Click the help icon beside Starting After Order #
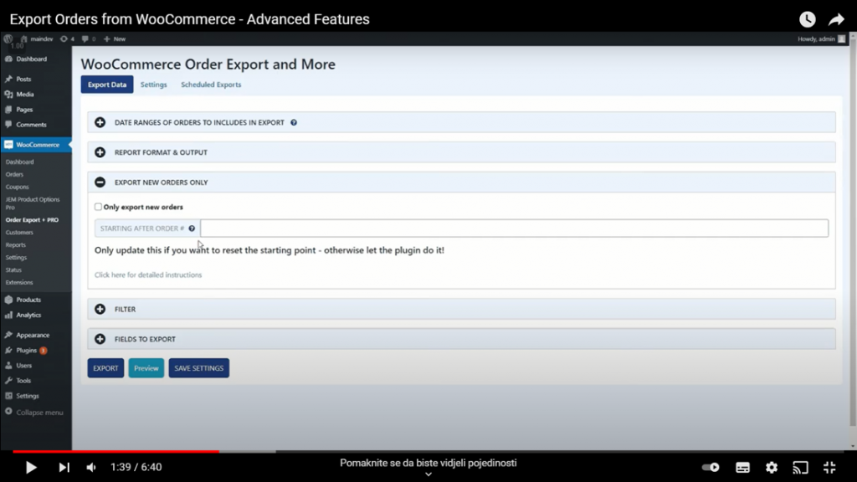The width and height of the screenshot is (857, 482). click(x=192, y=228)
